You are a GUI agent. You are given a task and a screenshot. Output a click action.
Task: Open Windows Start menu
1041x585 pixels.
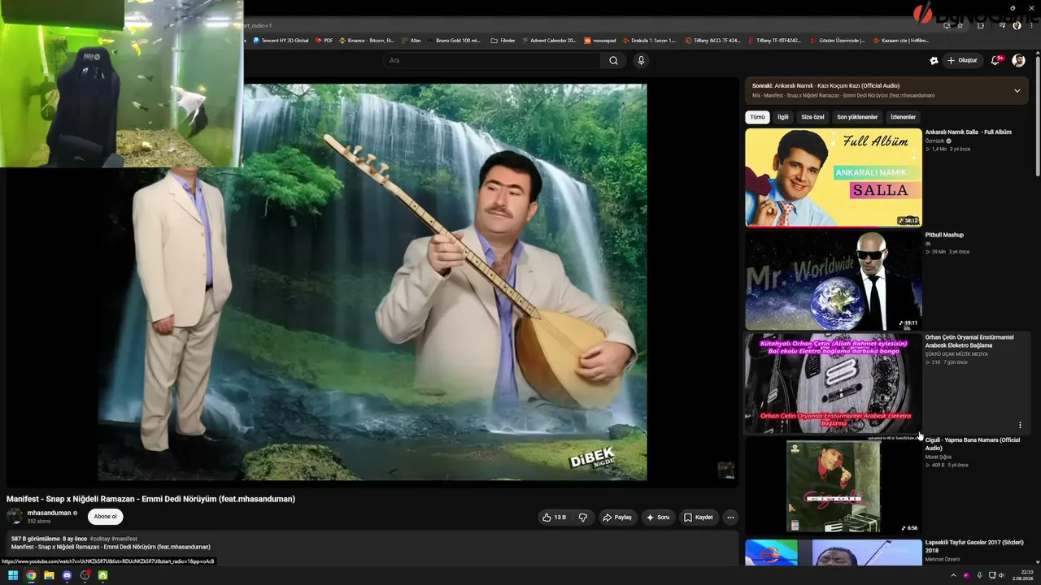coord(13,575)
